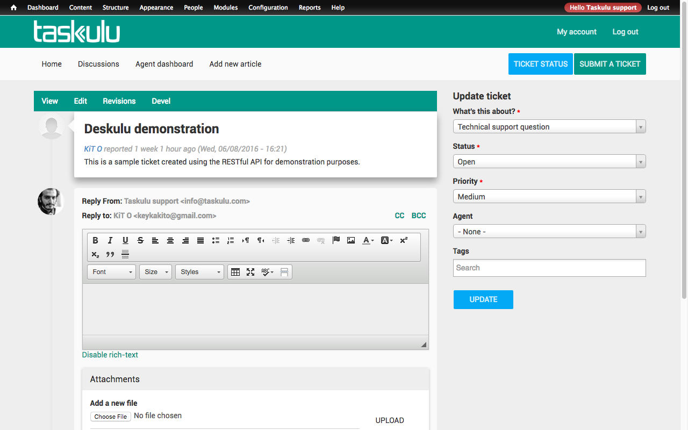
Task: Click the Hello Taskulu support badge
Action: pyautogui.click(x=603, y=8)
